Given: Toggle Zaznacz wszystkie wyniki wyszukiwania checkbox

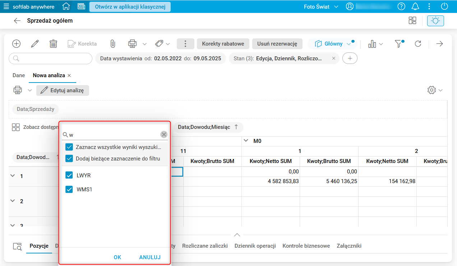Looking at the screenshot, I should click(69, 147).
